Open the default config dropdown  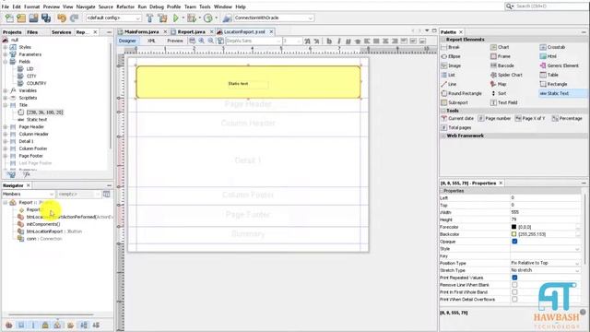[x=113, y=18]
